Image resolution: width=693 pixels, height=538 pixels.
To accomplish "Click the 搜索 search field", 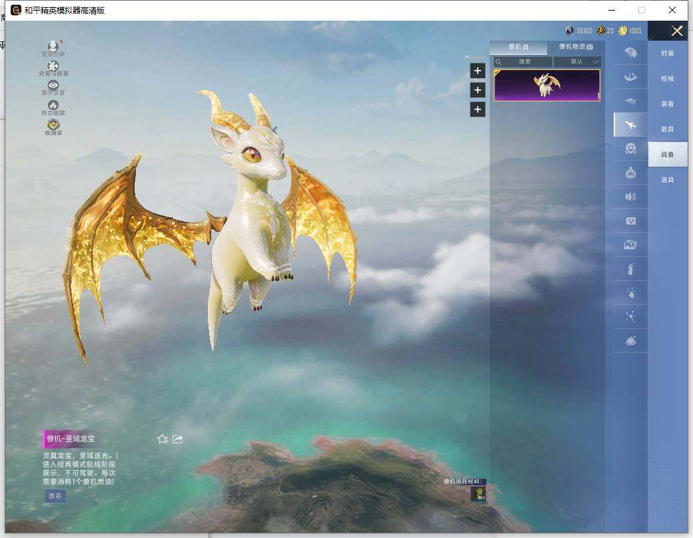I will pos(524,61).
